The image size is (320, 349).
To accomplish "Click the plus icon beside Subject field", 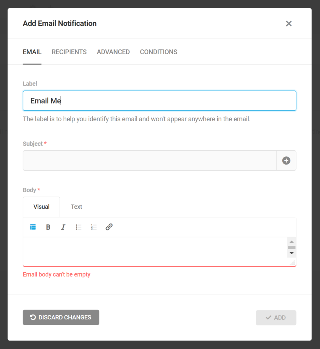I will 286,161.
